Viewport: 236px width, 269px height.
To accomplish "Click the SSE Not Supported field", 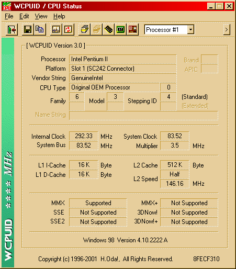I will coord(98,212).
